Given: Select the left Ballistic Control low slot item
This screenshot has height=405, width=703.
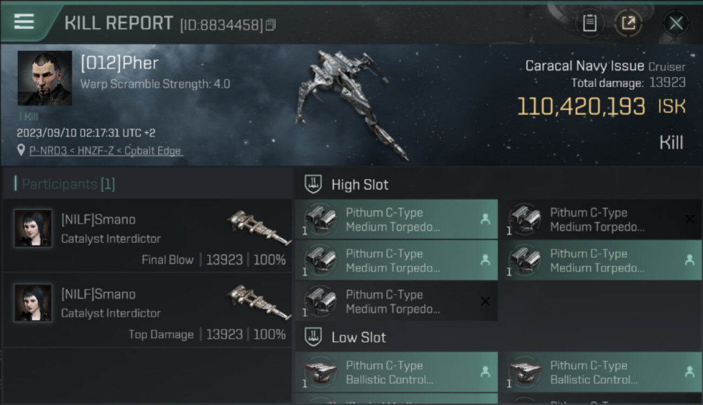Looking at the screenshot, I should coord(396,372).
